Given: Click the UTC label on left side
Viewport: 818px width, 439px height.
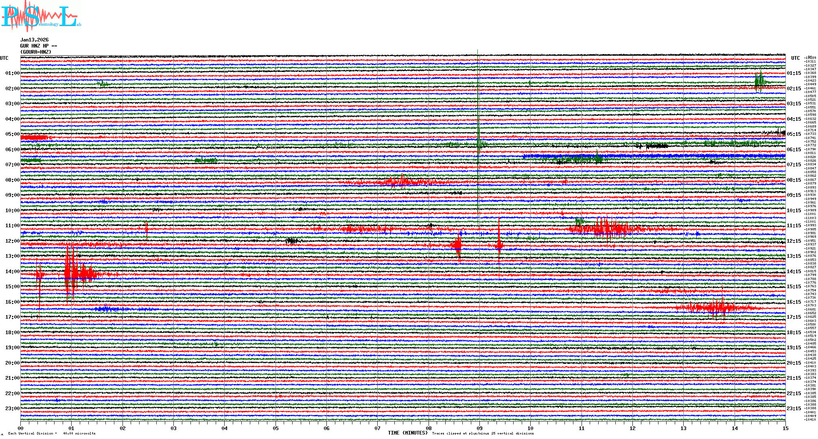Looking at the screenshot, I should pyautogui.click(x=4, y=58).
